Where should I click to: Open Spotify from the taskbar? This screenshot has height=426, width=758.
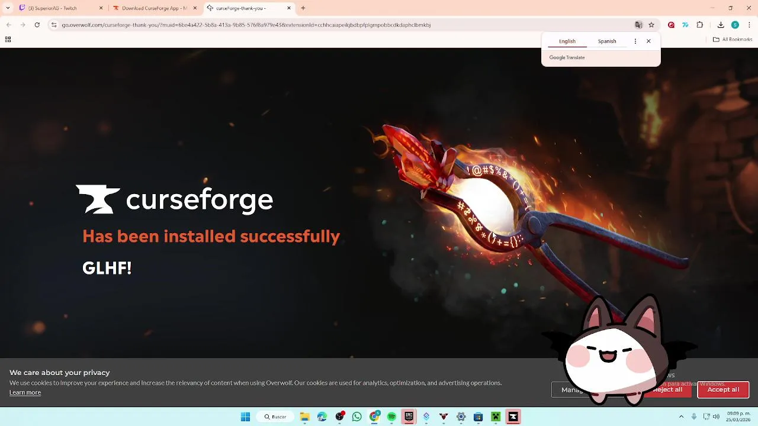coord(391,417)
